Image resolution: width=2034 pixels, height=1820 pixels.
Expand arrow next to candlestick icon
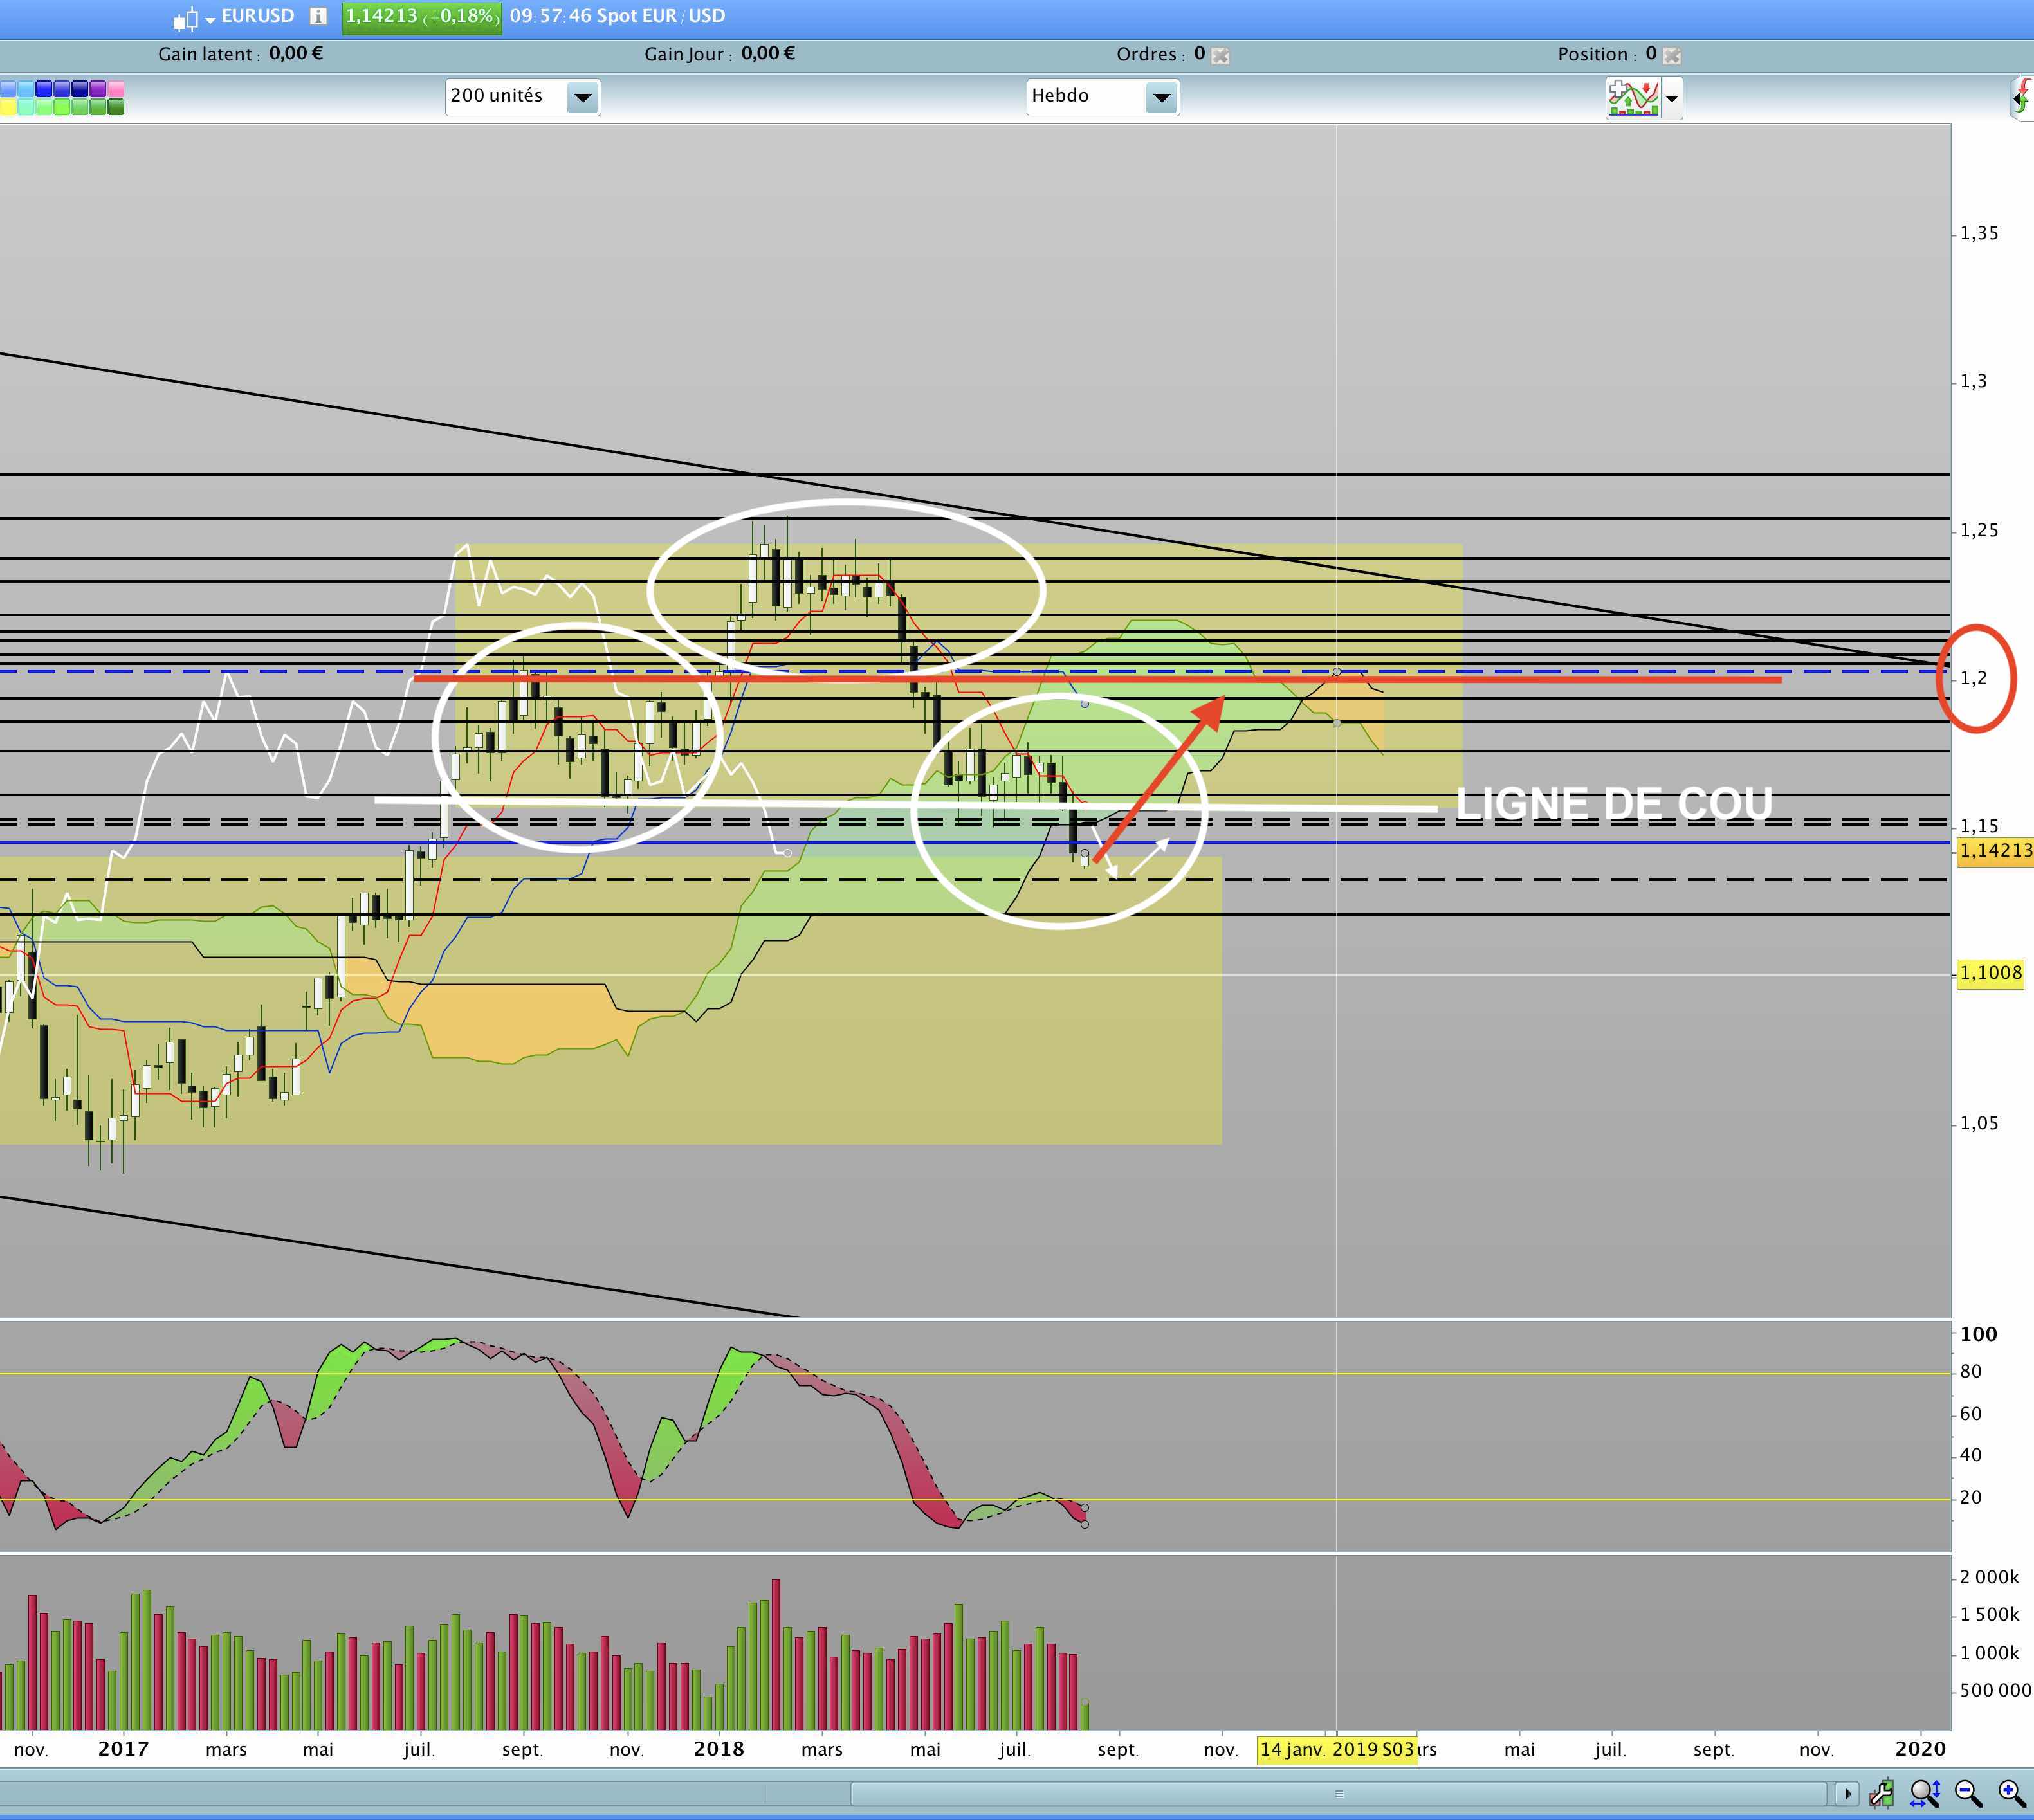[x=210, y=20]
